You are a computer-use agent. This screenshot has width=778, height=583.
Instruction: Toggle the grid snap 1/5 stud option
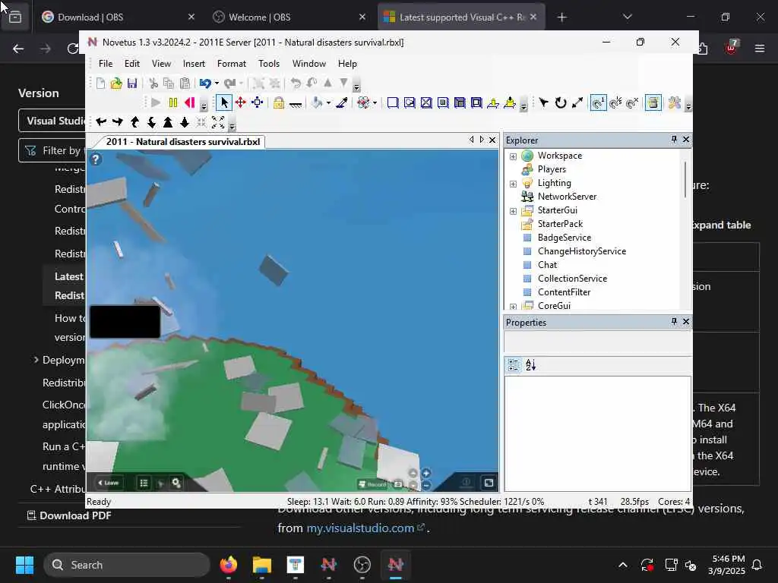(x=615, y=102)
